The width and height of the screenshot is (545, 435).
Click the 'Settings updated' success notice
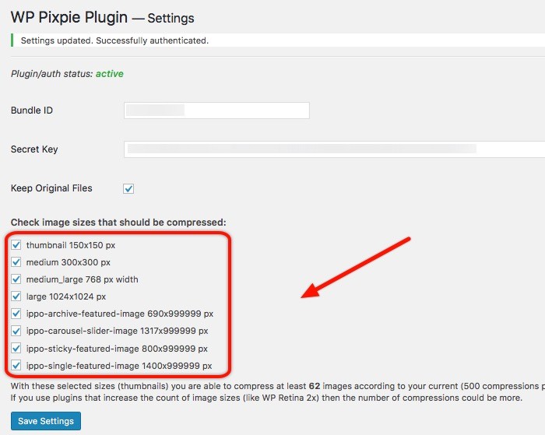click(114, 40)
